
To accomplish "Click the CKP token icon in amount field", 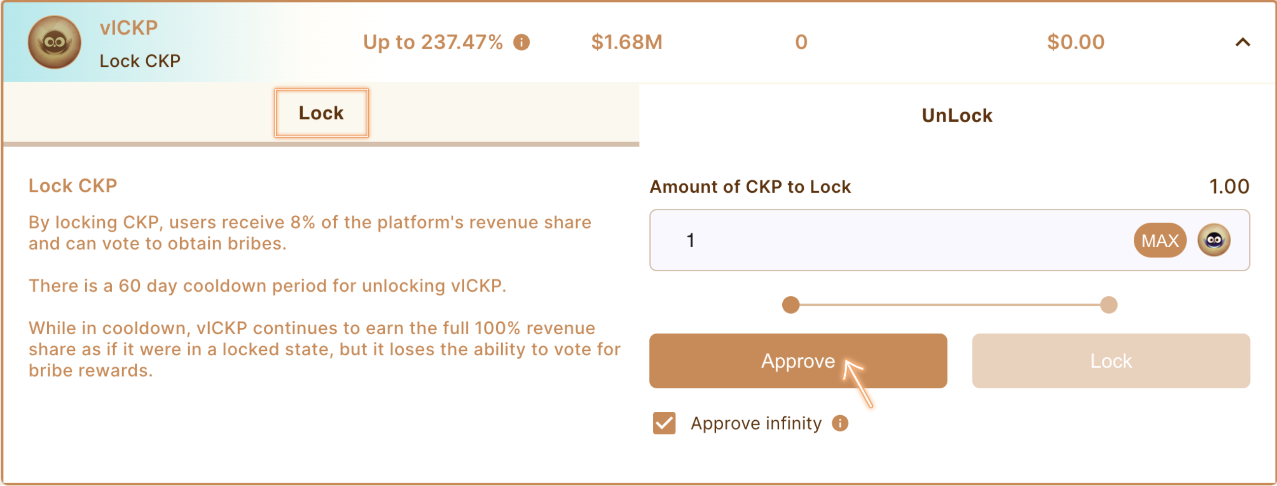I will pyautogui.click(x=1214, y=240).
